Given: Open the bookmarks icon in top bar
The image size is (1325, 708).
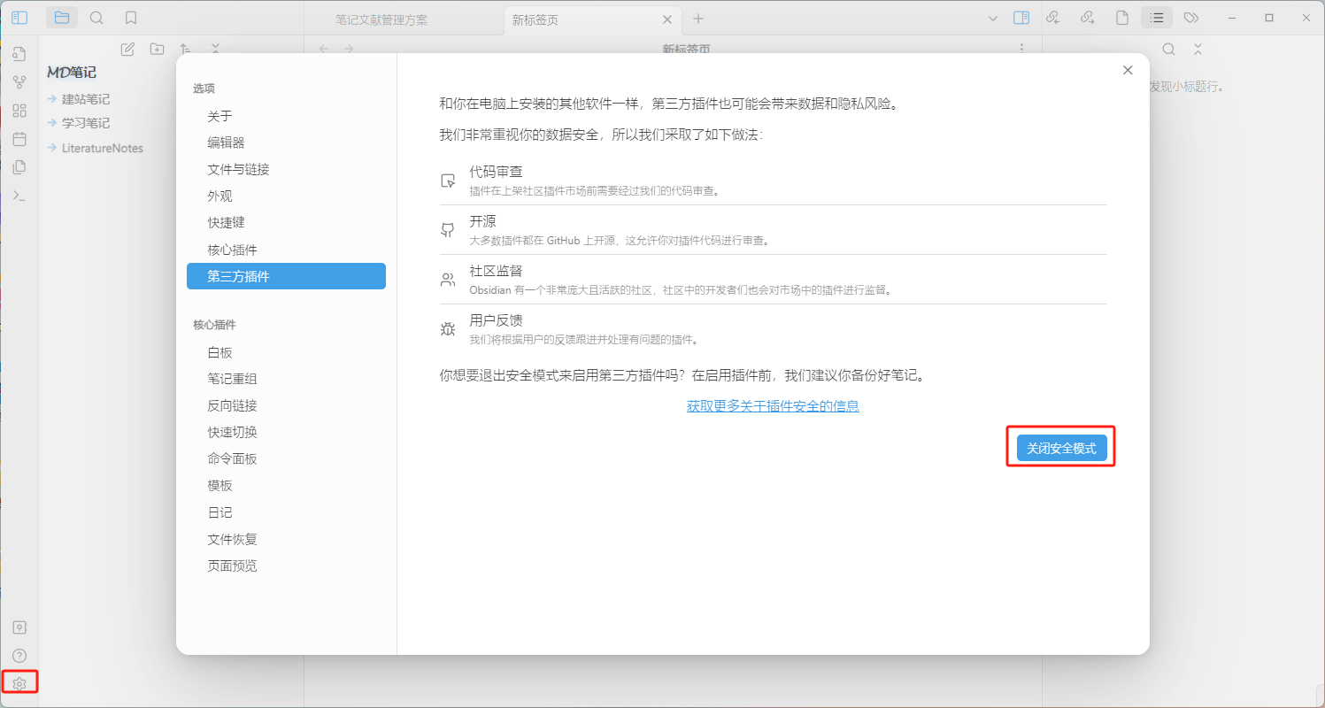Looking at the screenshot, I should tap(131, 18).
